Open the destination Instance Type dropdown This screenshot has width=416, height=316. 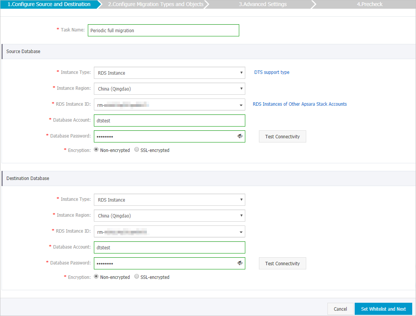[x=241, y=200]
